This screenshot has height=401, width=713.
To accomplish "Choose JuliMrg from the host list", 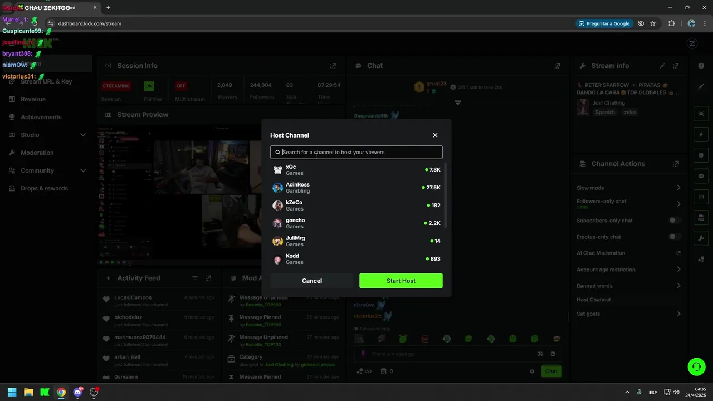I will point(356,241).
